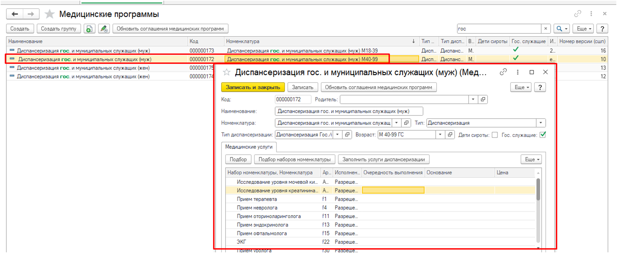617x253 pixels.
Task: Click the back navigation arrow
Action: [15, 14]
